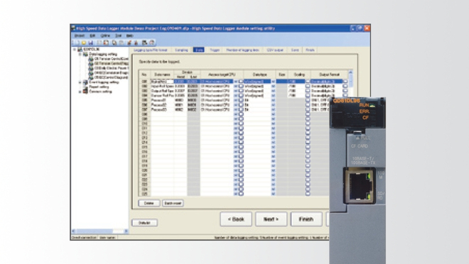Open Access target CPU dropdown for Input Roll Speed
This screenshot has width=469, height=264.
236,86
